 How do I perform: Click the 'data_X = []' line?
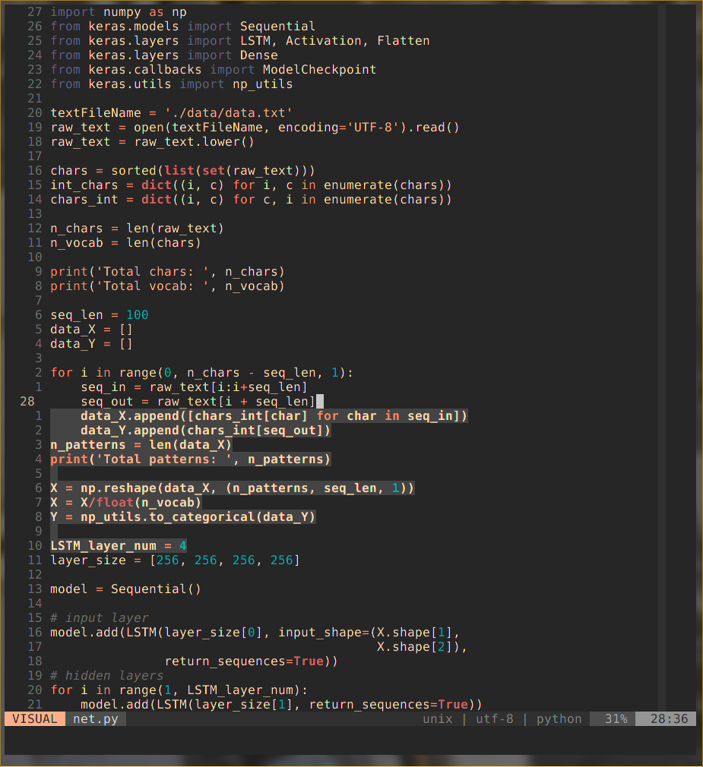pyautogui.click(x=91, y=330)
